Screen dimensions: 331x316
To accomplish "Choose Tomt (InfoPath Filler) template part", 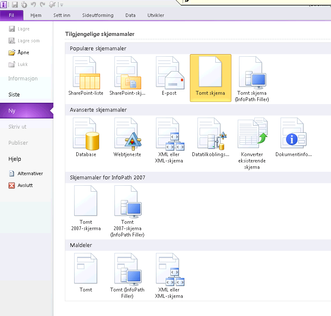I will (127, 276).
